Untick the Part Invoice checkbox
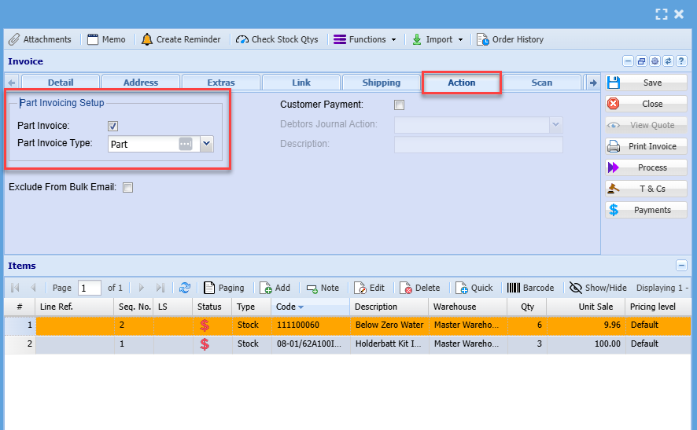The width and height of the screenshot is (697, 430). (x=113, y=126)
